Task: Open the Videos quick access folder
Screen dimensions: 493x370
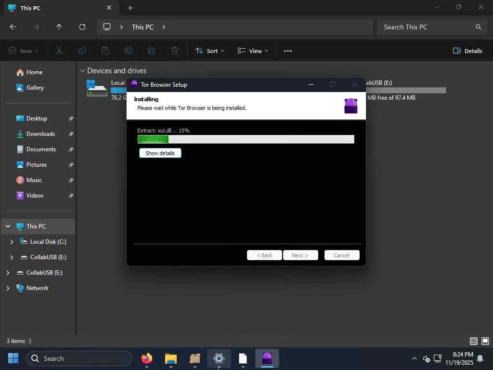Action: (x=35, y=196)
